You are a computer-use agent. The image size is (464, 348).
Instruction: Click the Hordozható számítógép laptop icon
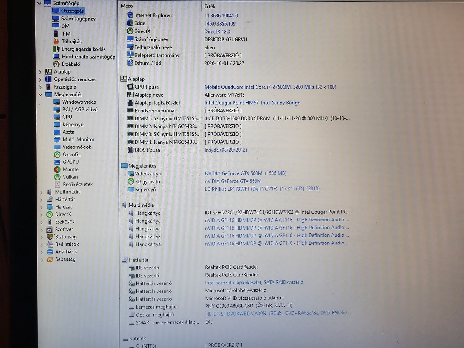[56, 56]
